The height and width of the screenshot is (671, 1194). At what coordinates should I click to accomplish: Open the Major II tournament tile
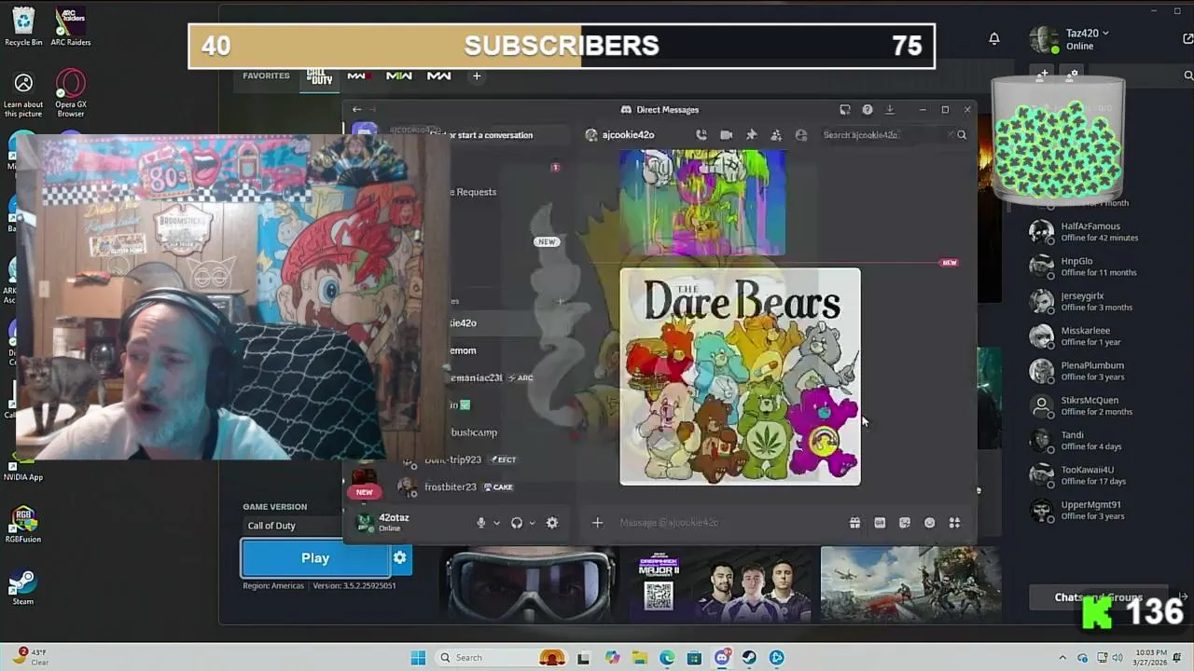(x=719, y=584)
